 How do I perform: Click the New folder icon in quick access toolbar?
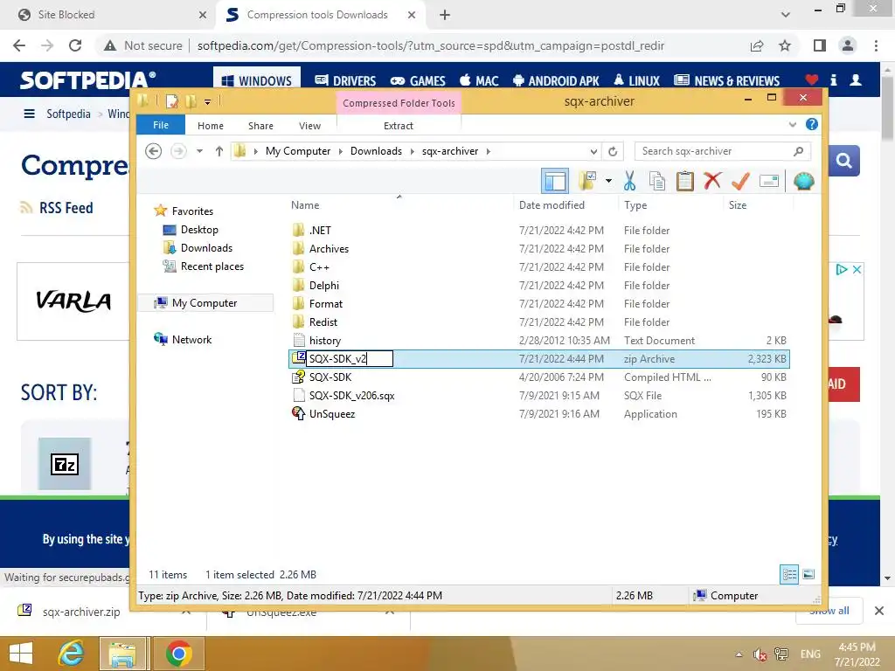point(191,101)
